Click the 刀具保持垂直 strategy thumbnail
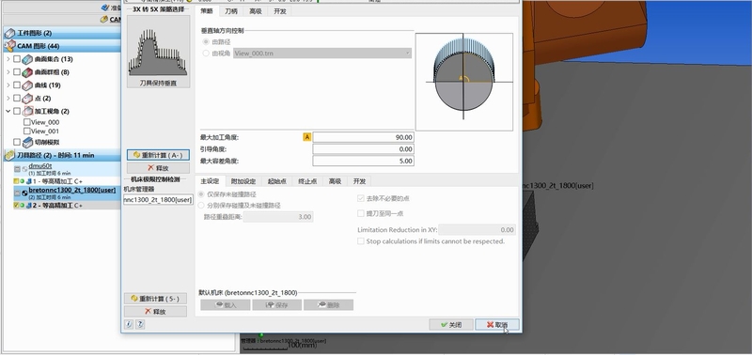 point(158,52)
